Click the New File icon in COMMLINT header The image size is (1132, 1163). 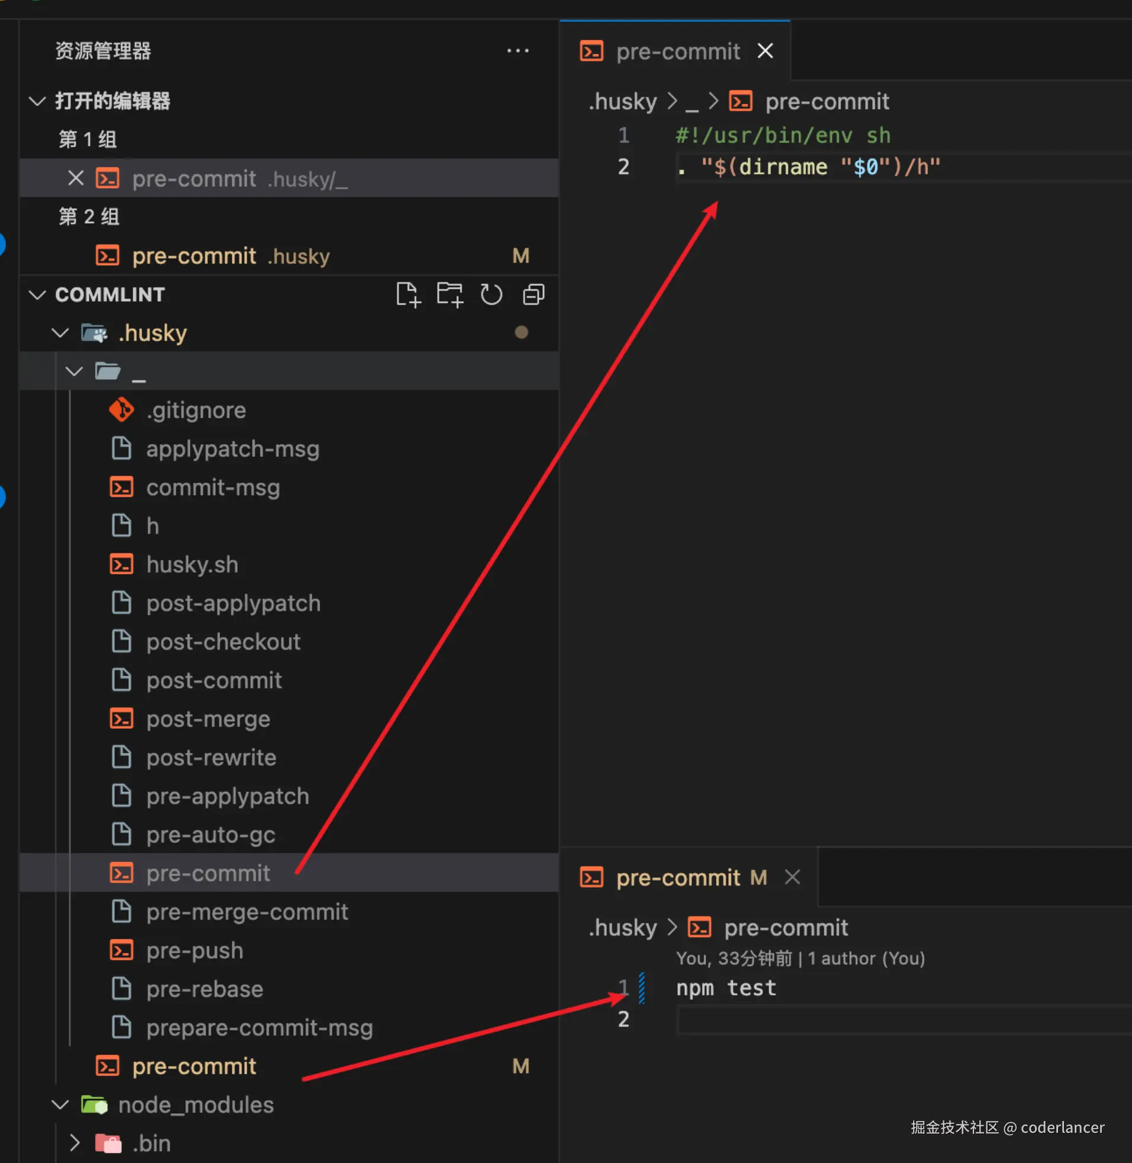coord(409,295)
